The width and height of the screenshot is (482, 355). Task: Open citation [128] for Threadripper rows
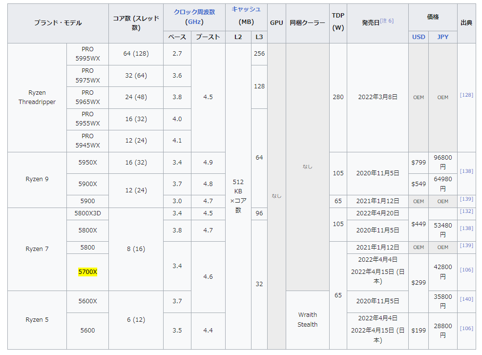tap(466, 95)
